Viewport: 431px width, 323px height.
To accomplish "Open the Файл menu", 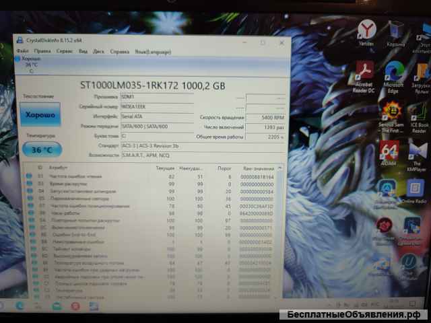I will click(22, 51).
